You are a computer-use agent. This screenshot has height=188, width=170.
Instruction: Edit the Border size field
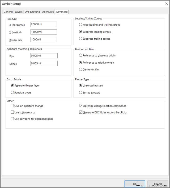click(44, 40)
